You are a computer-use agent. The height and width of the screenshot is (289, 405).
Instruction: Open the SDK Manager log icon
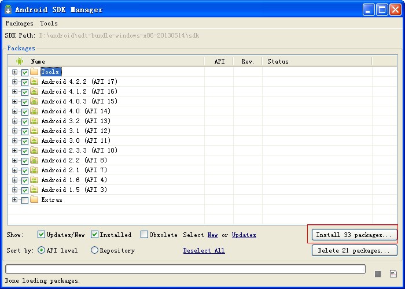point(393,274)
